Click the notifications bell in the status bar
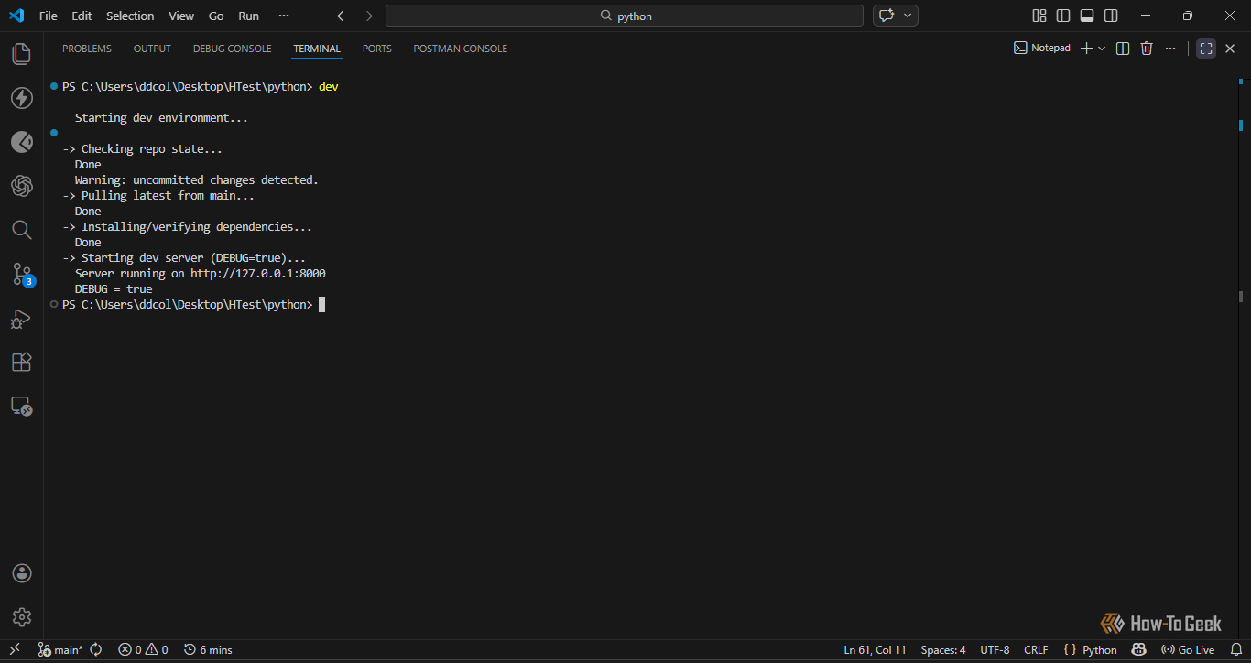Viewport: 1251px width, 663px height. click(1235, 650)
